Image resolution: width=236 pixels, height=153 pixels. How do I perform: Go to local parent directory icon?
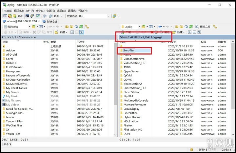67,27
